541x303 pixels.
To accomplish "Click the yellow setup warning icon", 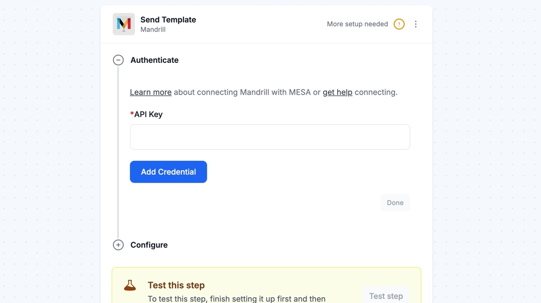I will coord(399,24).
